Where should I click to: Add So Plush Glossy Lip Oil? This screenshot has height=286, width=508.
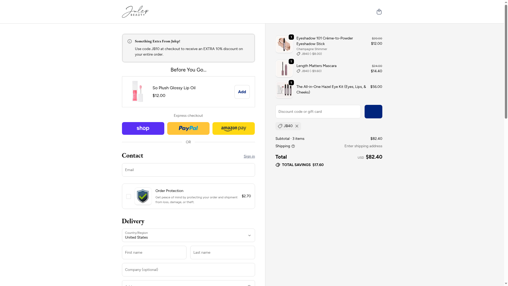(x=242, y=92)
